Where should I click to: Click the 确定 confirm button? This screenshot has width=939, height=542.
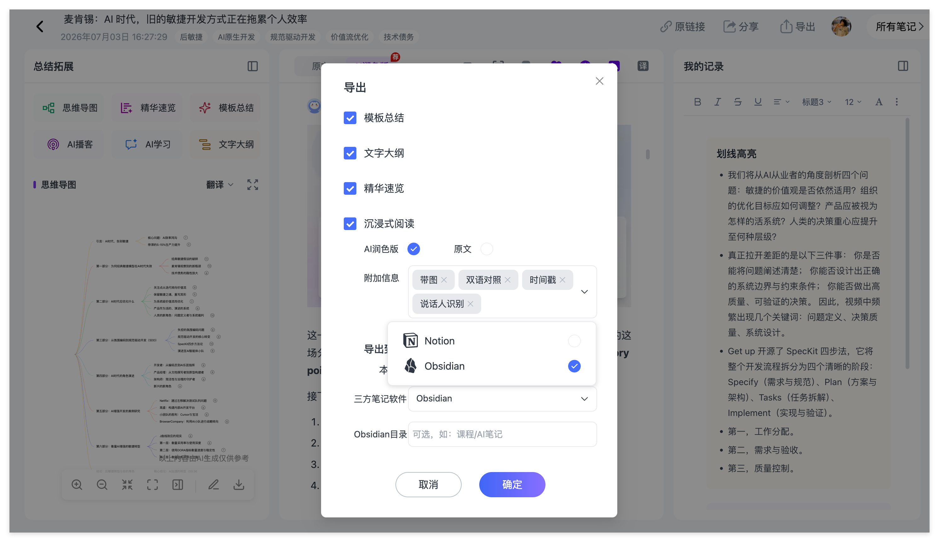512,484
